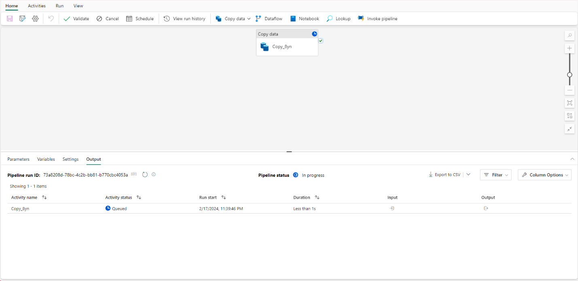The width and height of the screenshot is (578, 281).
Task: Open the bottom Settings tab
Action: 70,159
